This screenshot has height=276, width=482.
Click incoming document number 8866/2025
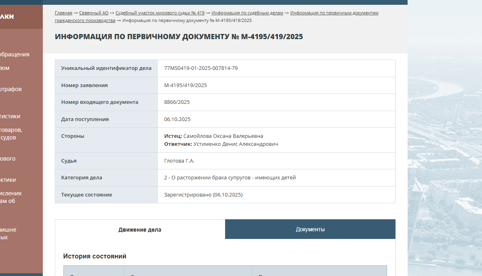coord(177,102)
